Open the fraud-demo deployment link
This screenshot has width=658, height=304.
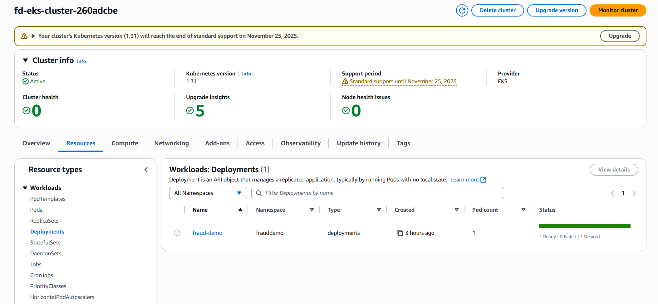207,233
